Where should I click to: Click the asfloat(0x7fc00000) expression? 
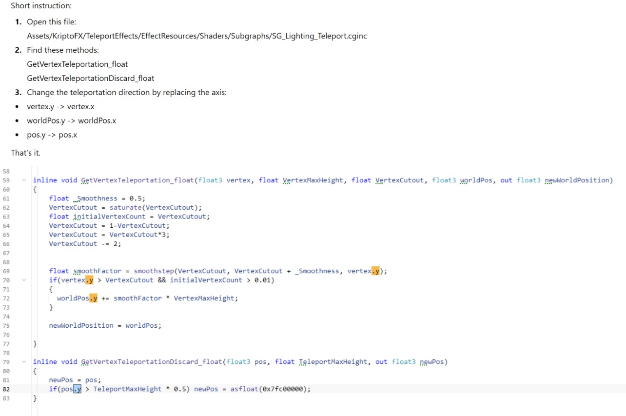[x=270, y=389]
